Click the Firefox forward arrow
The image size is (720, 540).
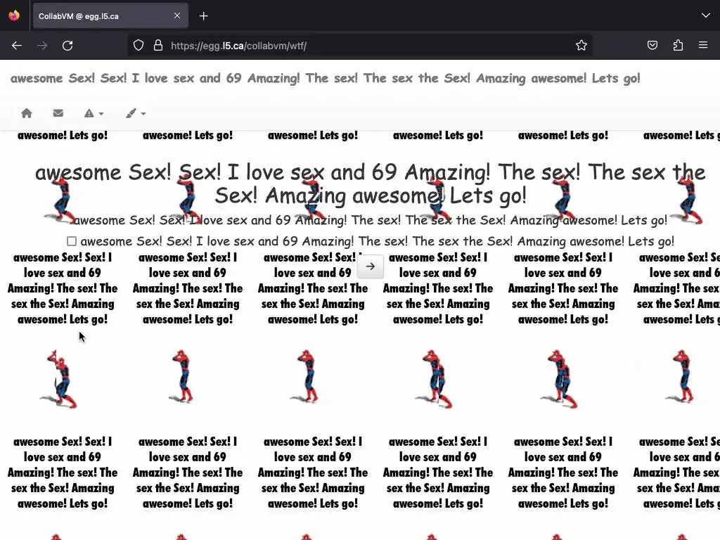tap(42, 46)
